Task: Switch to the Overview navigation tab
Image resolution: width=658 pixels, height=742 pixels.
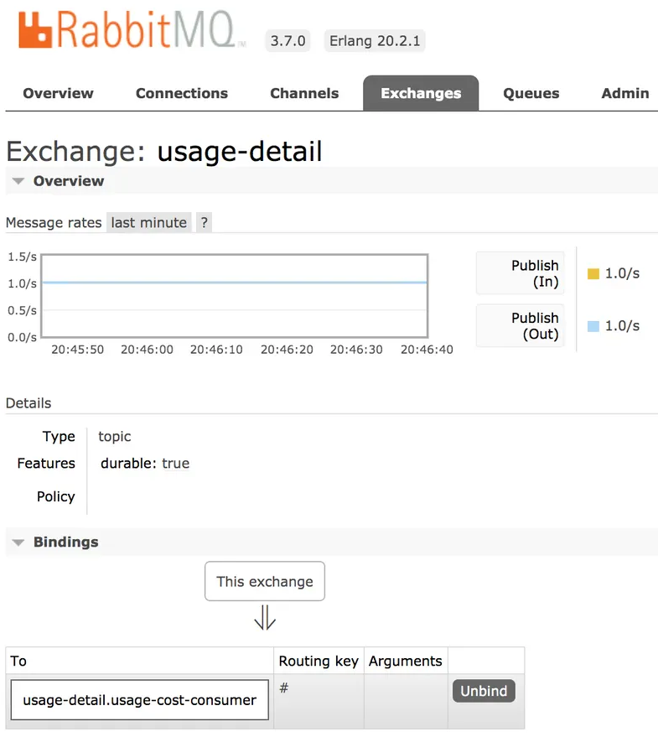Action: point(58,93)
